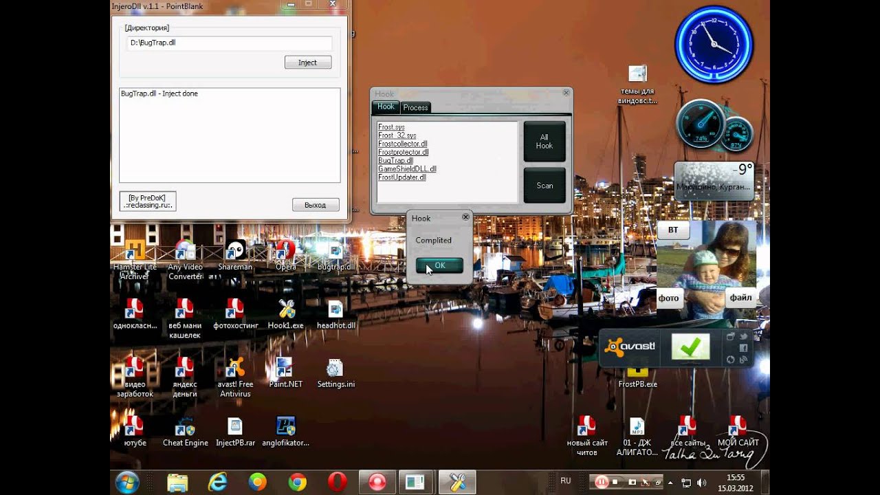
Task: Open Any Video Converter shortcut
Action: click(x=186, y=260)
